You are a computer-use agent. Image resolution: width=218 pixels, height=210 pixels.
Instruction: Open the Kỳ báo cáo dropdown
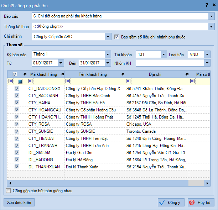click(108, 54)
